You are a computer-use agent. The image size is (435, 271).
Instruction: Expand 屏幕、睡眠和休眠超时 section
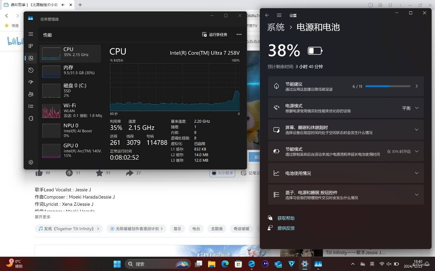[x=346, y=130]
